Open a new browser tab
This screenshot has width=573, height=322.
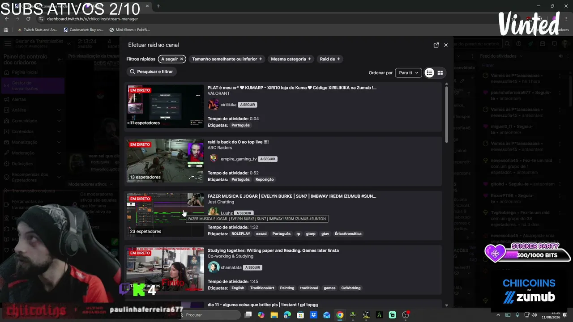pyautogui.click(x=158, y=6)
